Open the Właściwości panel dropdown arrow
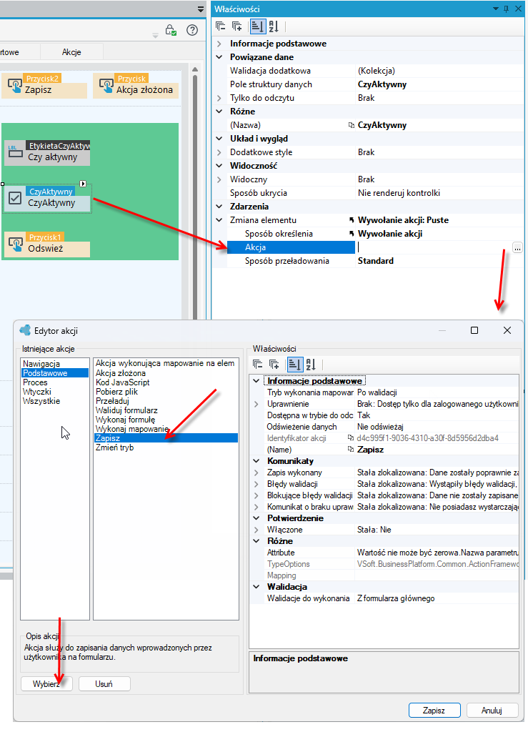This screenshot has width=528, height=732. click(495, 9)
